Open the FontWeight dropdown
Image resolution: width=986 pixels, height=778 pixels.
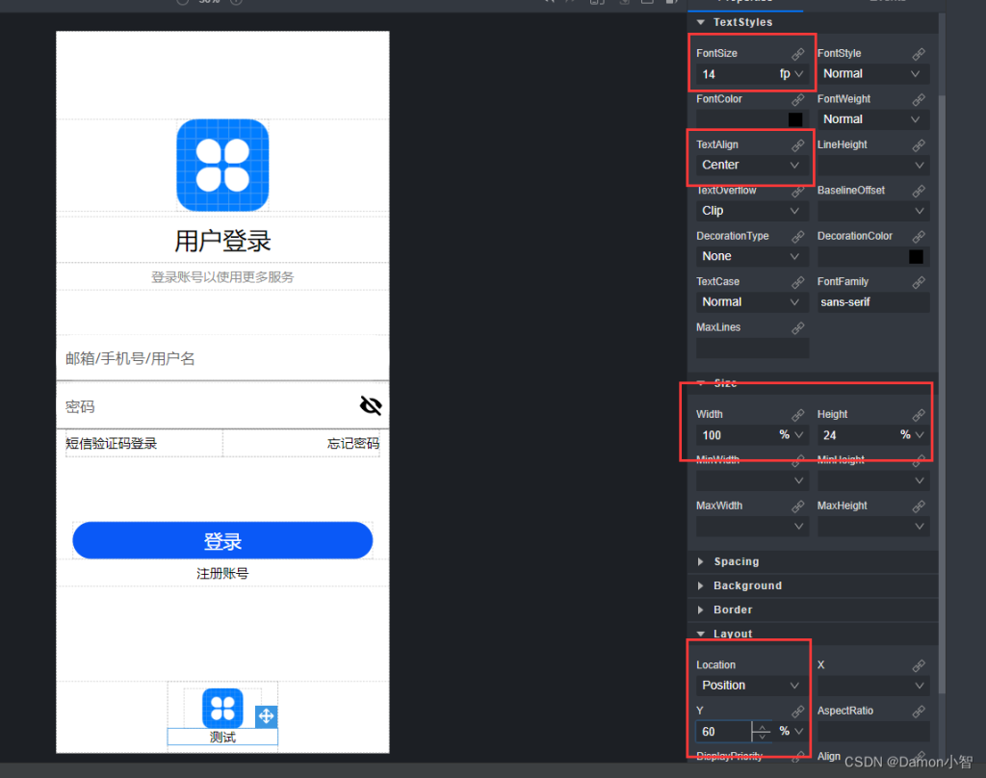pyautogui.click(x=872, y=118)
